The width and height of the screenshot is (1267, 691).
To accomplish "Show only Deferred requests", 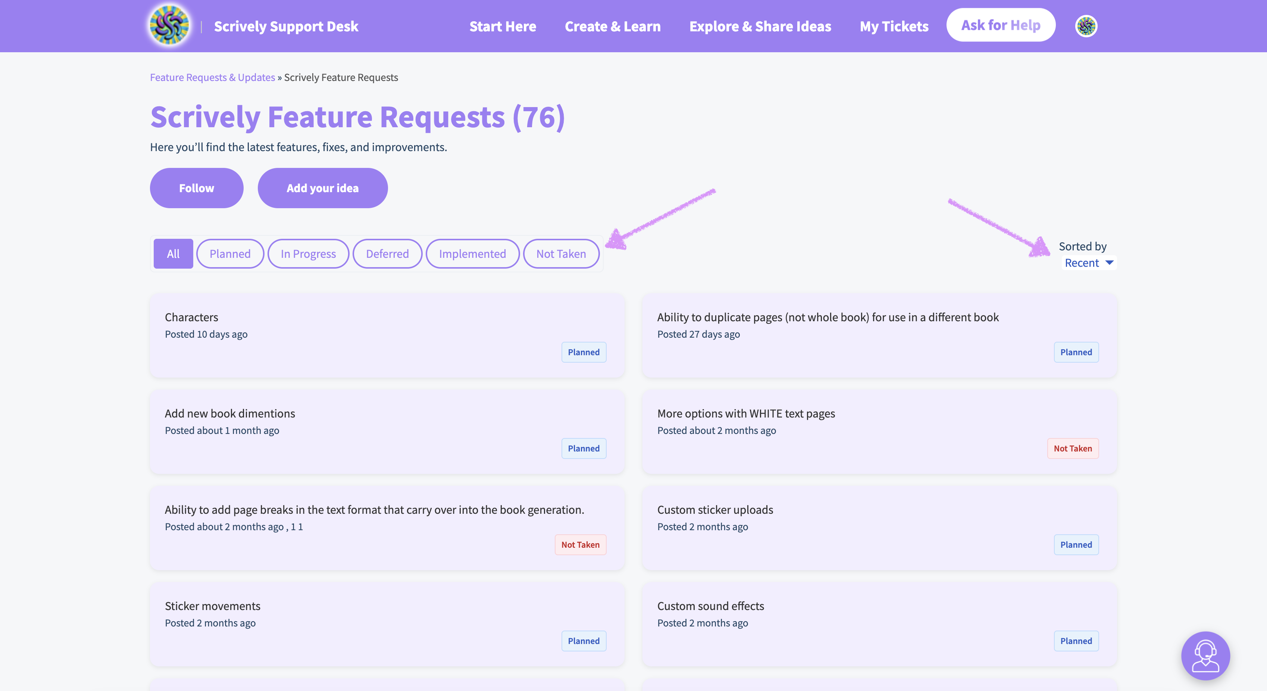I will [387, 254].
